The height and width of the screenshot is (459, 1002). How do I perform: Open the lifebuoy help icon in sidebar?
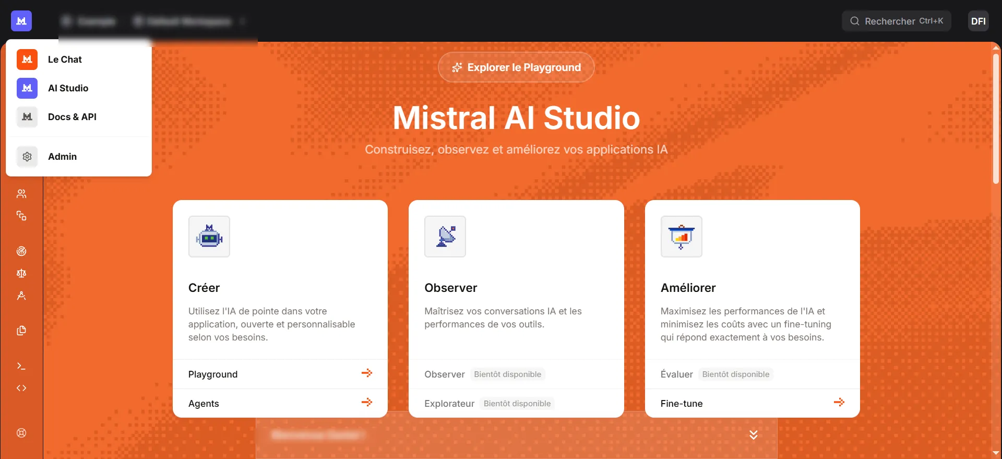tap(21, 433)
